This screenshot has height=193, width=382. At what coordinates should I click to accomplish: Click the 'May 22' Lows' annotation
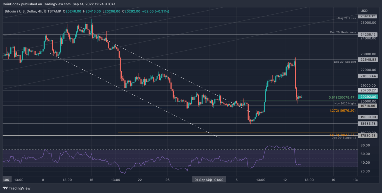(x=347, y=18)
